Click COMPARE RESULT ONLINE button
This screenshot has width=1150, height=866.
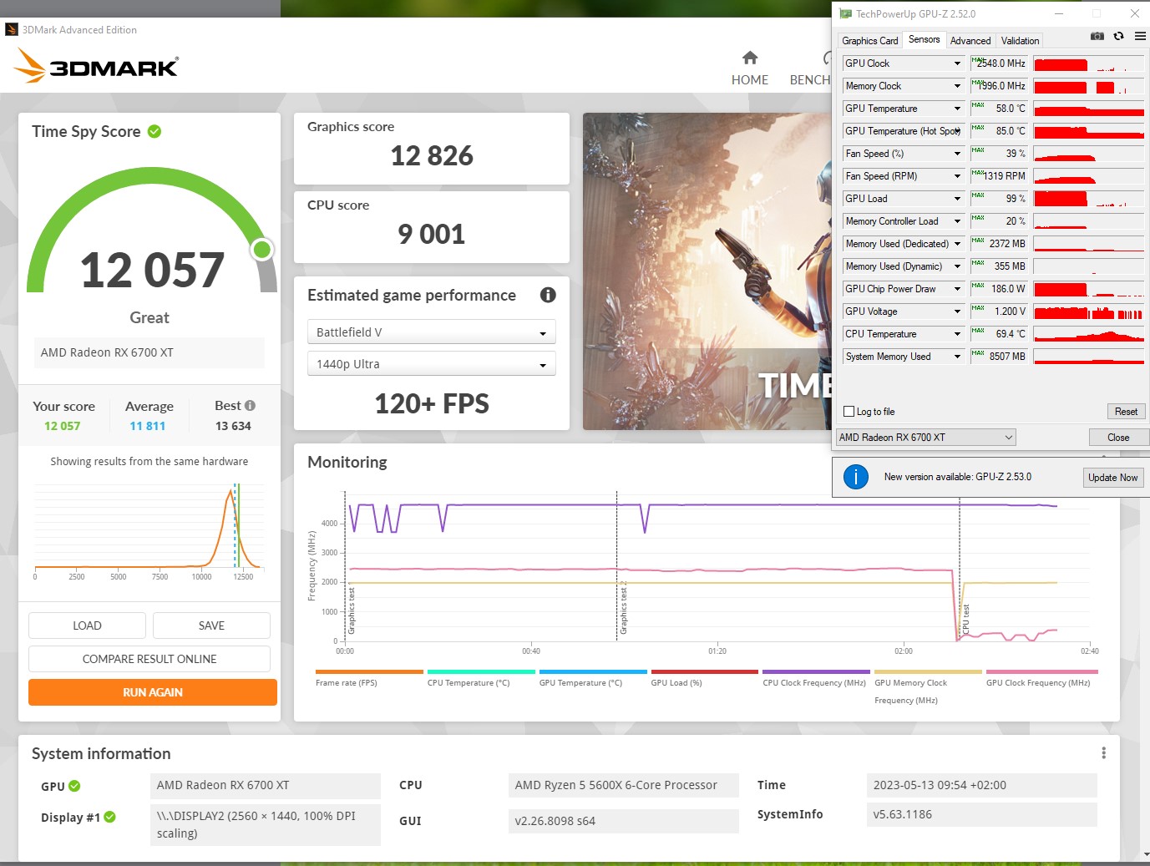point(149,659)
